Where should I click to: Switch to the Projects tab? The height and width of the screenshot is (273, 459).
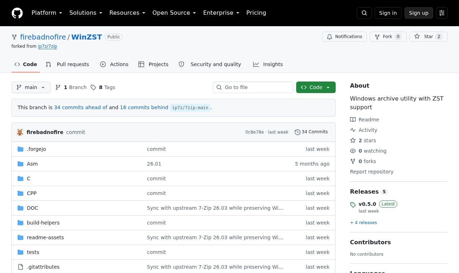click(153, 64)
